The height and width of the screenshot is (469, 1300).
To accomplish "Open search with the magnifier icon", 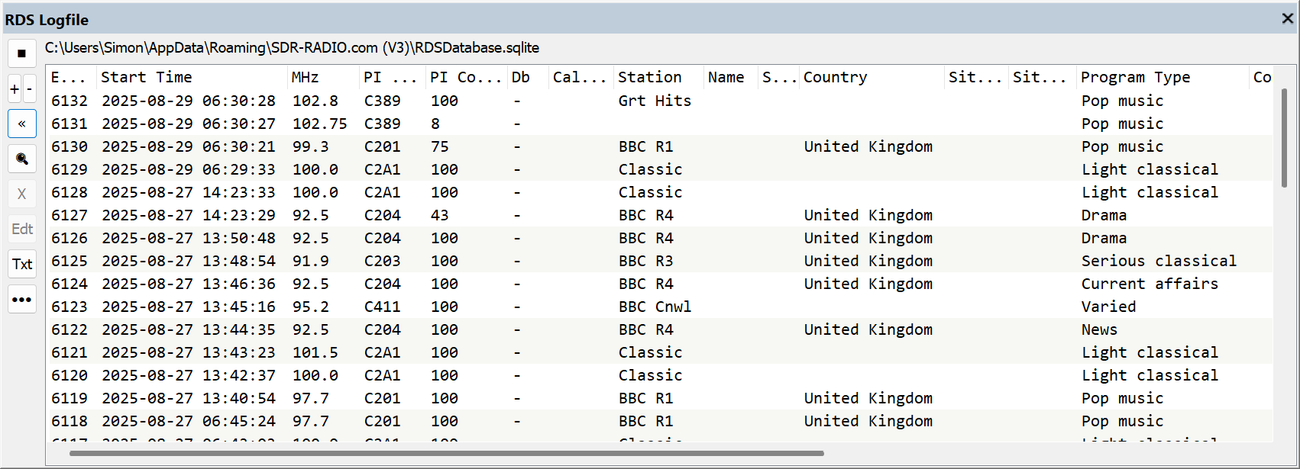I will coord(22,159).
